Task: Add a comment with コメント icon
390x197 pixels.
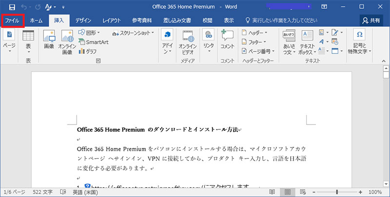Action: (227, 40)
